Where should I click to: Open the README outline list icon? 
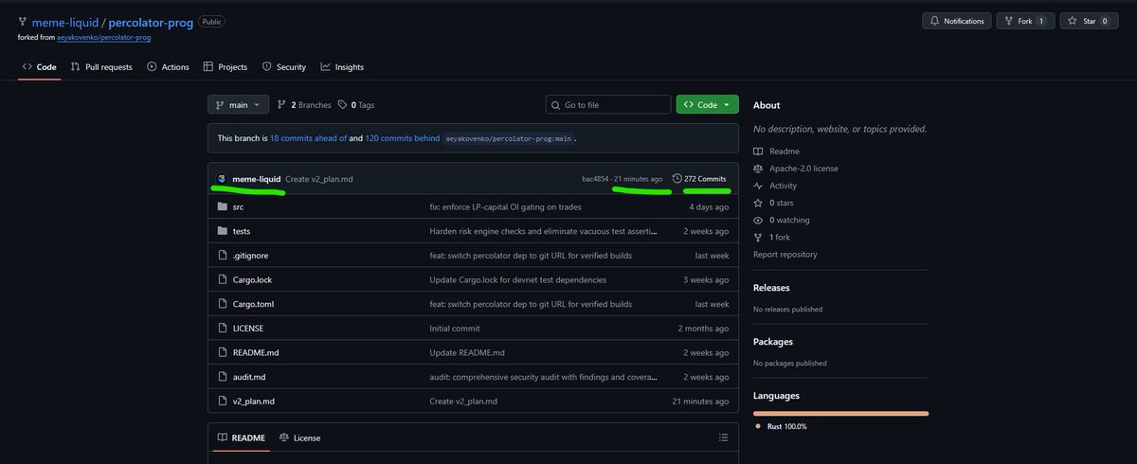click(x=723, y=437)
